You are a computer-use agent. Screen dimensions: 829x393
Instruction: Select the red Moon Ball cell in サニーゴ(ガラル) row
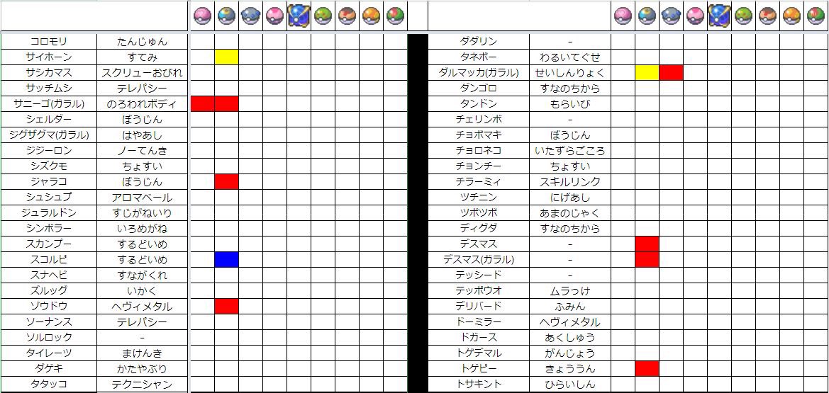[227, 104]
